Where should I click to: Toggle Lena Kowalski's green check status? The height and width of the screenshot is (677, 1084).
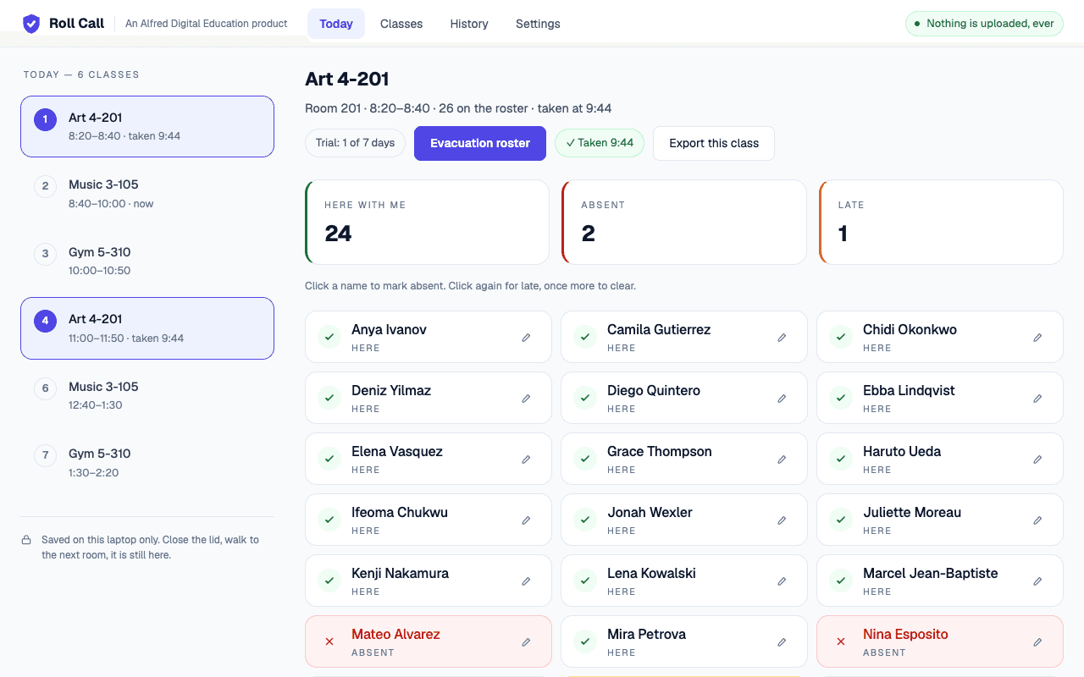[585, 581]
